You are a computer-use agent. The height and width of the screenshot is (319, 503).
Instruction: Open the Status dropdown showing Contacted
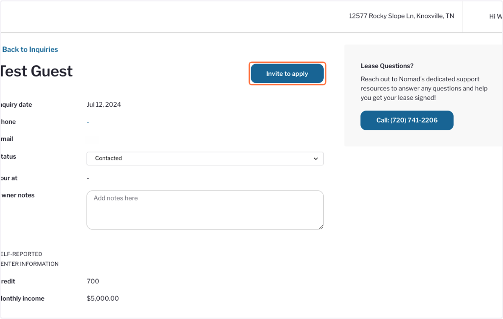pos(205,158)
